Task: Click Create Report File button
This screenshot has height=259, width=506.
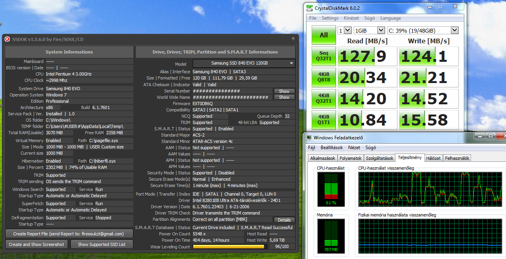Action: (x=69, y=234)
